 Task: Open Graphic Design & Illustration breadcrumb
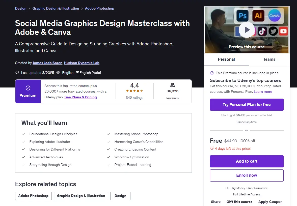[56, 9]
